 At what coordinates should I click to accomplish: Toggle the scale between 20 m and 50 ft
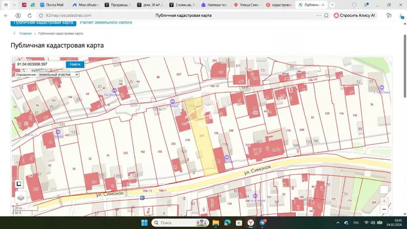click(18, 211)
